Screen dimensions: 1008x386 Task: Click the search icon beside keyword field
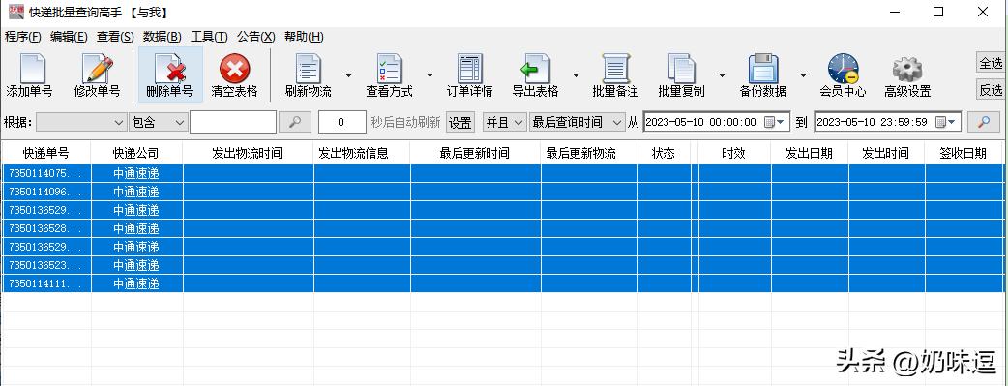(x=295, y=122)
